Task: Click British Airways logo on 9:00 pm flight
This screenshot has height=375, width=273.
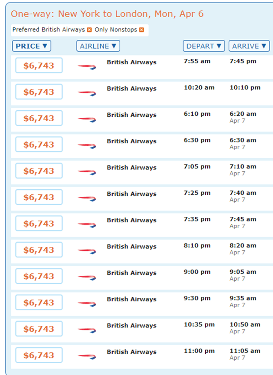Action: point(87,277)
